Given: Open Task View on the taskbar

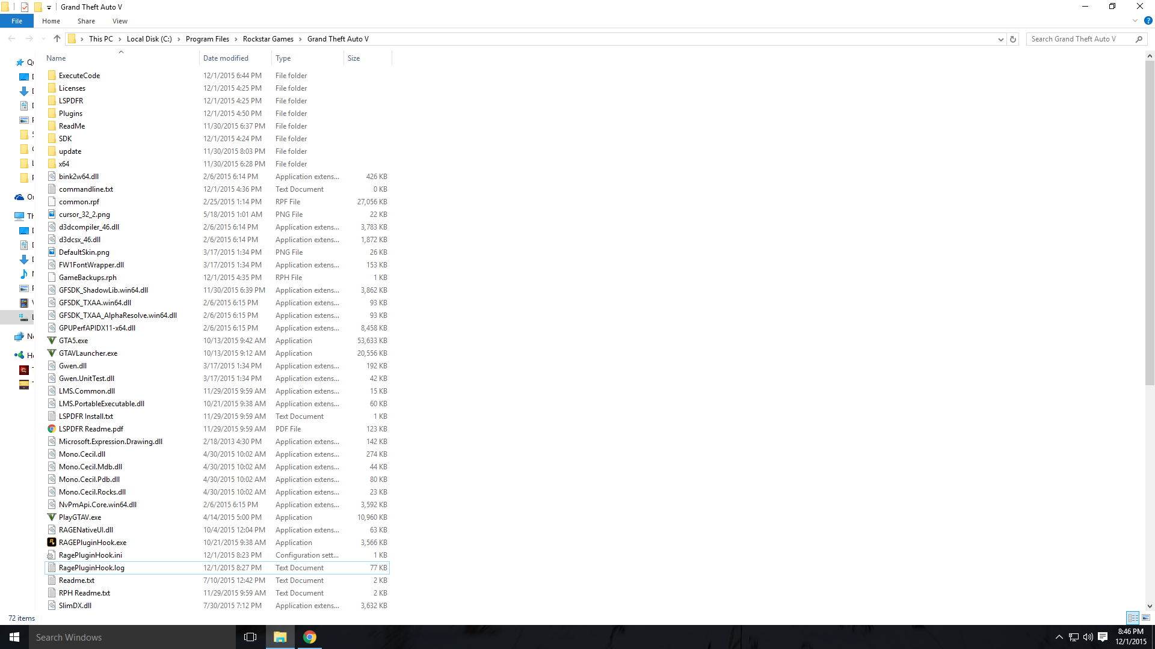Looking at the screenshot, I should [250, 637].
